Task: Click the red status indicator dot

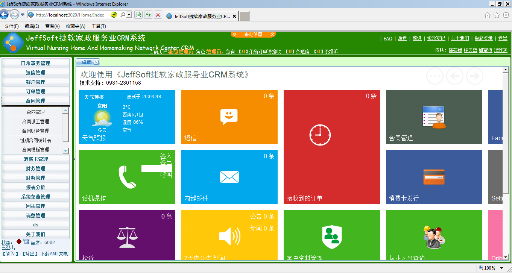Action: pyautogui.click(x=19, y=242)
